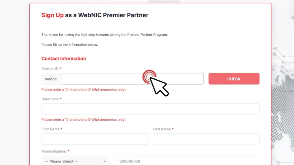
Task: Click the Partner ID field label
Action: coord(50,69)
